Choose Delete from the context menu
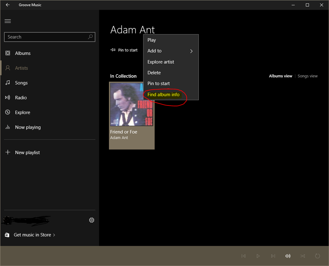This screenshot has height=266, width=329. [171, 73]
